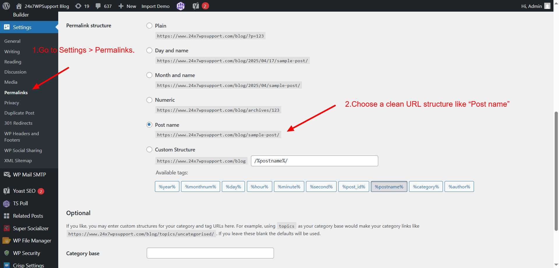Click the Yoast SEO sidebar icon

click(6, 191)
